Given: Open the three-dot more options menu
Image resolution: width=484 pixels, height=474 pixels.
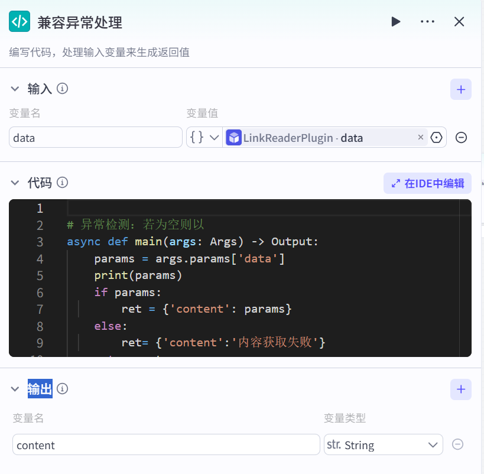Looking at the screenshot, I should point(427,22).
